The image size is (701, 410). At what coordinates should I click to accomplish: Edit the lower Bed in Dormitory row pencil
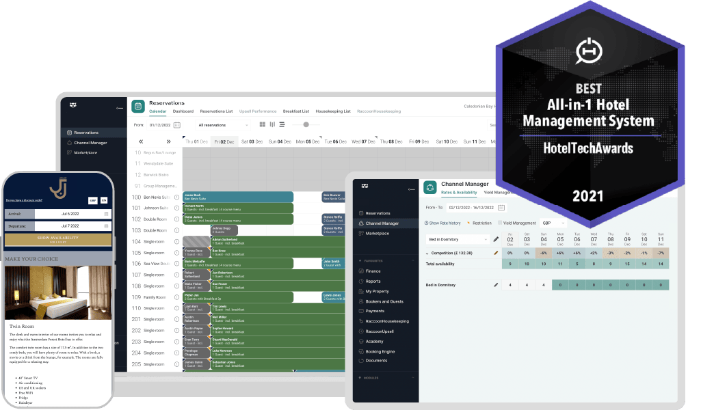(496, 285)
